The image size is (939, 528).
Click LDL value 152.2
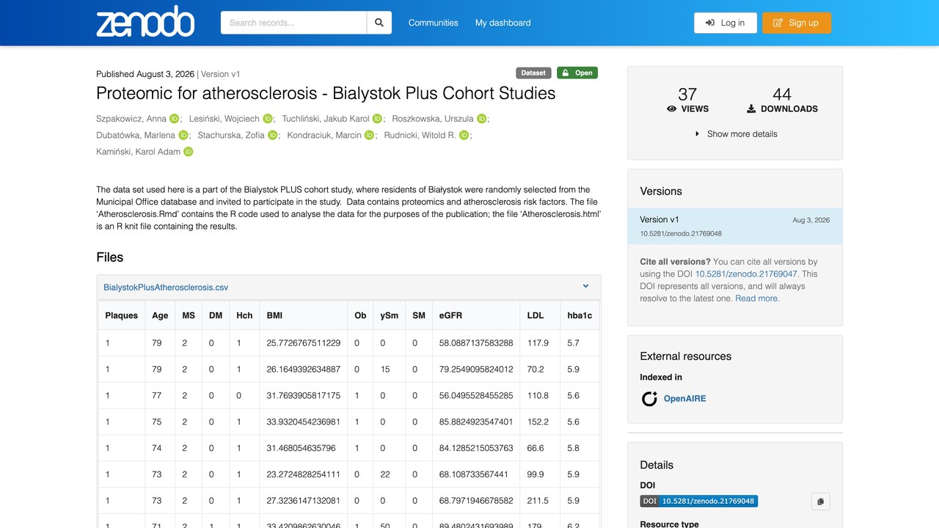[x=538, y=422]
